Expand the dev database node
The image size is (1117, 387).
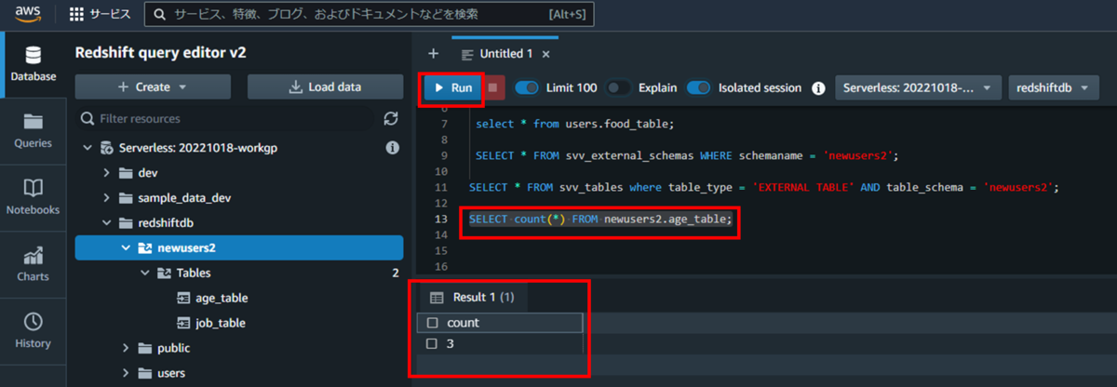coord(108,173)
